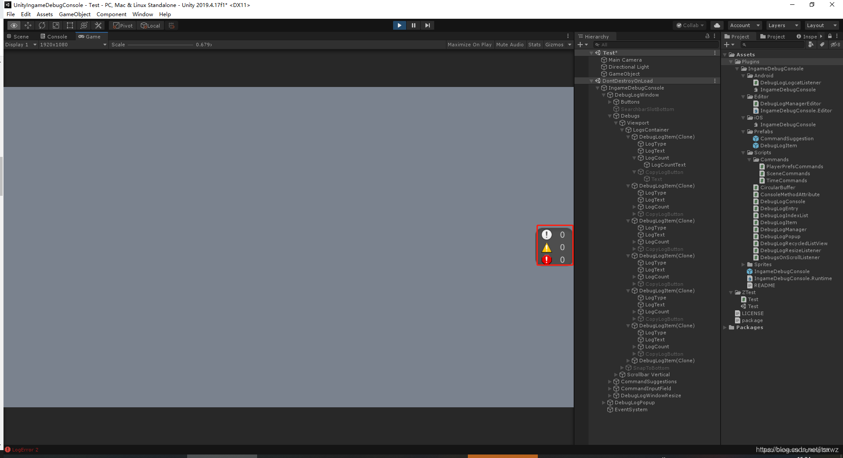Open the Display 1 dropdown

coord(21,45)
